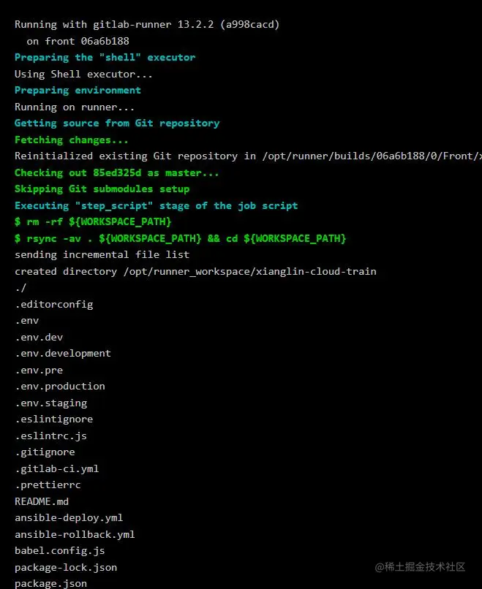
Task: Select the 'Fetching changes...' log line
Action: pyautogui.click(x=72, y=140)
